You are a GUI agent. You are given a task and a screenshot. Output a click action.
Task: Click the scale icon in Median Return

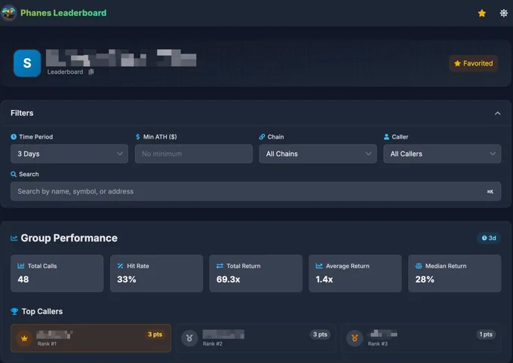point(419,266)
